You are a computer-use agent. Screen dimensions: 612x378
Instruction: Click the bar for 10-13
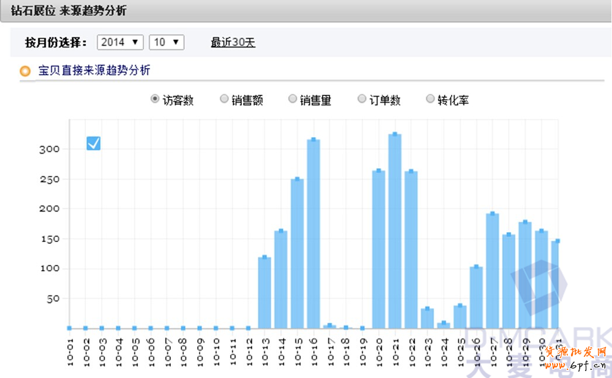pos(264,293)
